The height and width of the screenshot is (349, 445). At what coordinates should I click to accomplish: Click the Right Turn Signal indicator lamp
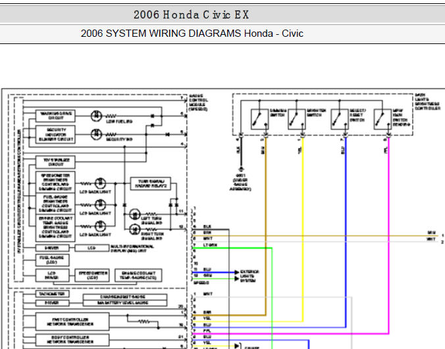point(134,229)
